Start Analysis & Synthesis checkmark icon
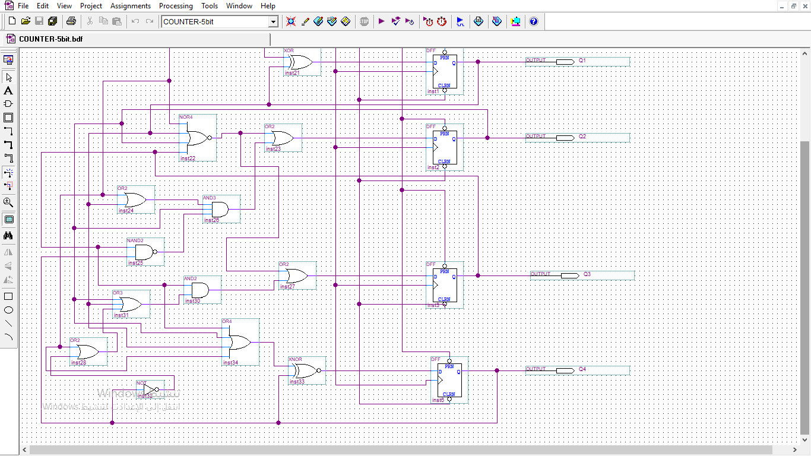 [x=396, y=21]
